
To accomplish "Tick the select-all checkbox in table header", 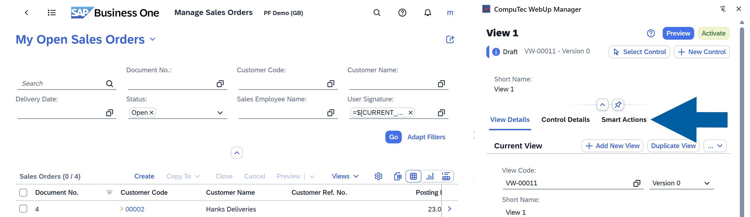I will click(x=23, y=192).
